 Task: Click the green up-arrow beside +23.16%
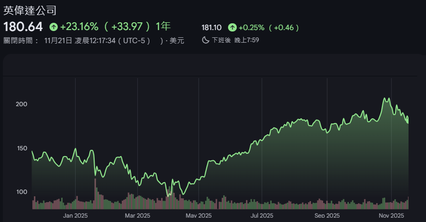53,26
